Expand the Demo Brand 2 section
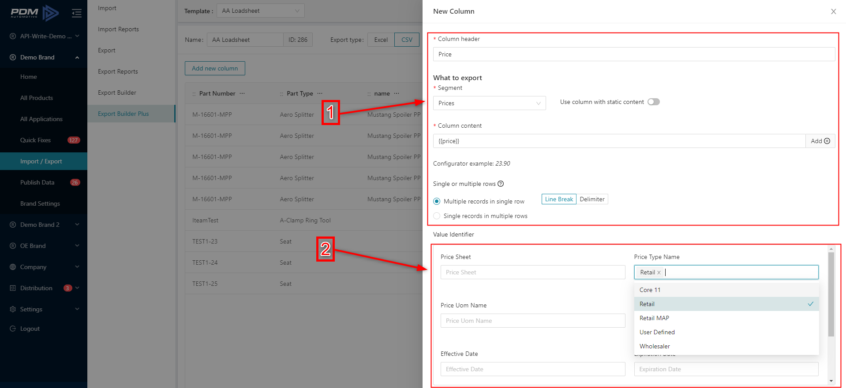846x388 pixels. [x=77, y=225]
